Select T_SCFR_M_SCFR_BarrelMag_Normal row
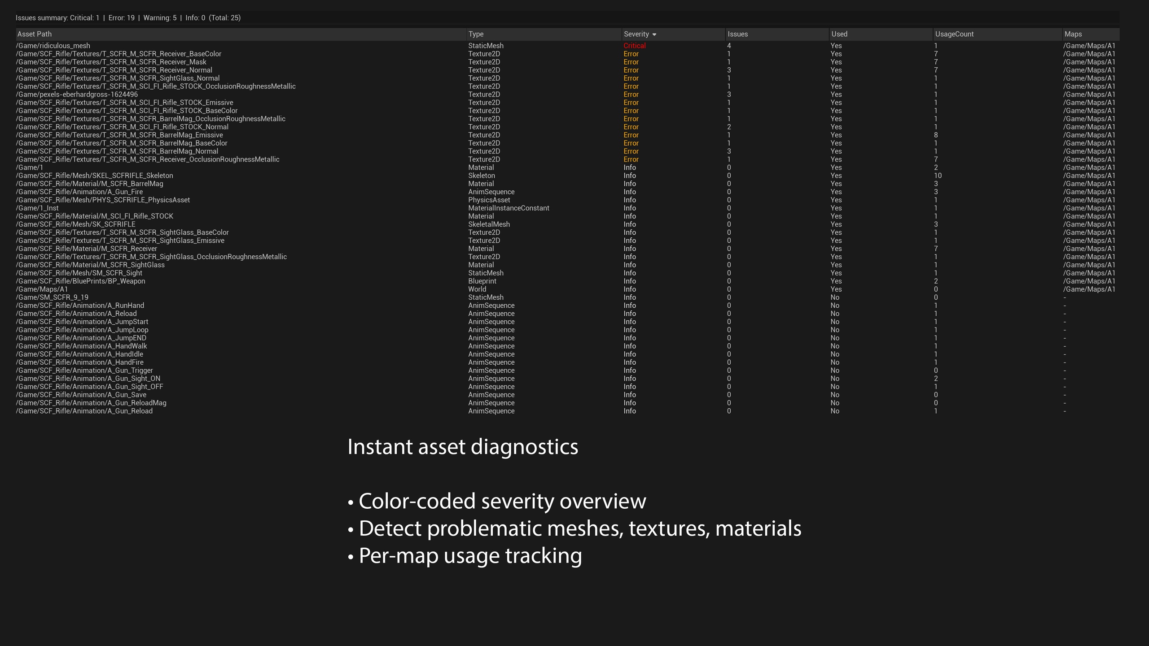Viewport: 1149px width, 646px height. [x=567, y=151]
